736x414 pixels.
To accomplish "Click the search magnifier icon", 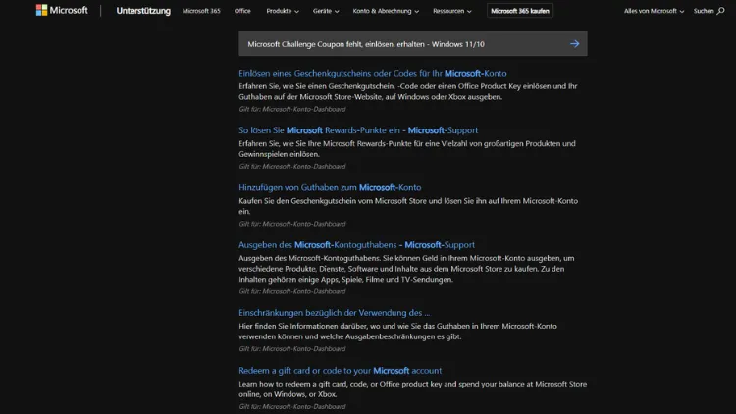I will 720,11.
